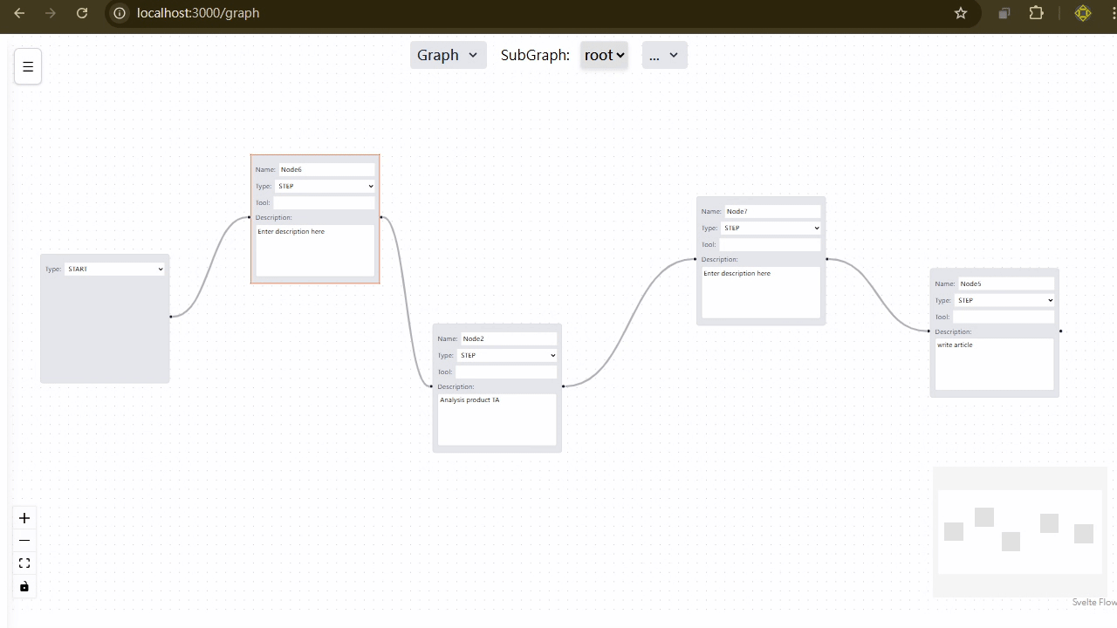Open Node6 Type dropdown

[x=325, y=187]
